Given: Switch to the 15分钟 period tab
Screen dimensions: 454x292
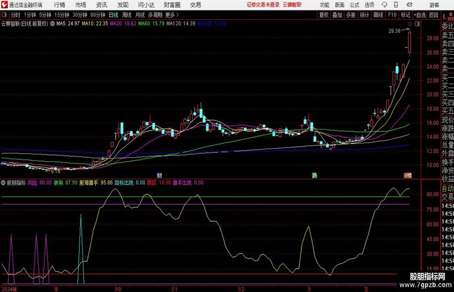Looking at the screenshot, I should [x=62, y=15].
